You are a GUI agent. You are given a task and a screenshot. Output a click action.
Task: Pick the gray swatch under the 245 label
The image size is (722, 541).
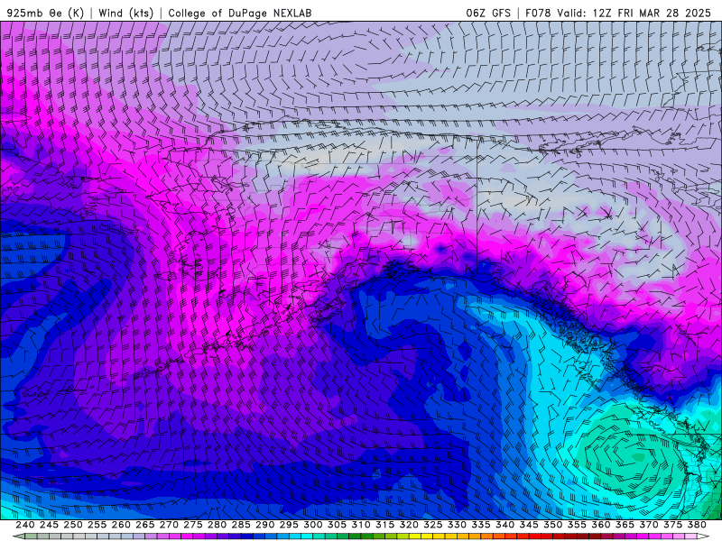coord(55,536)
